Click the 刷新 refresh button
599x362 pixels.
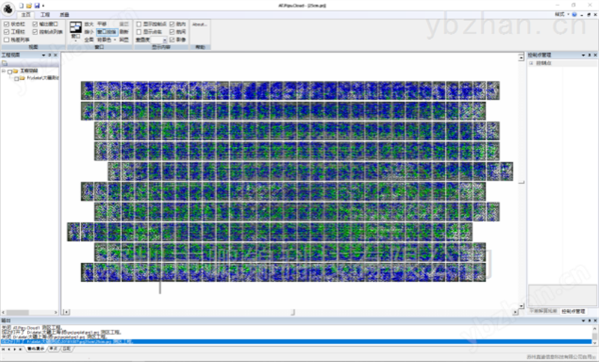[124, 31]
